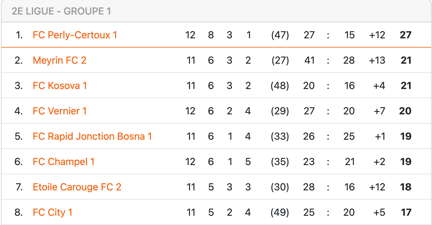Click Meyrin FC 2's +13 goal difference

coord(377,60)
